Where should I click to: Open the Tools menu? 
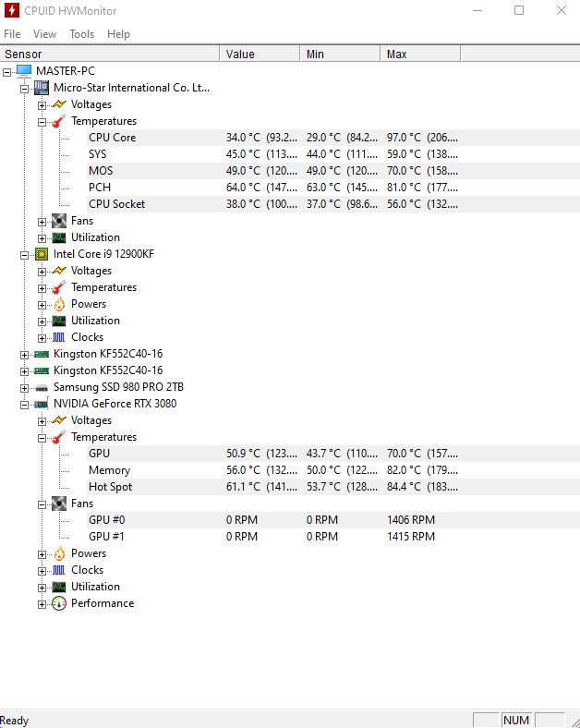tap(81, 34)
